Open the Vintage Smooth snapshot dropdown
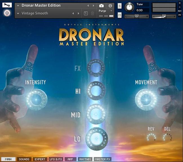Viewport: 183px width, 162px height. pos(18,13)
